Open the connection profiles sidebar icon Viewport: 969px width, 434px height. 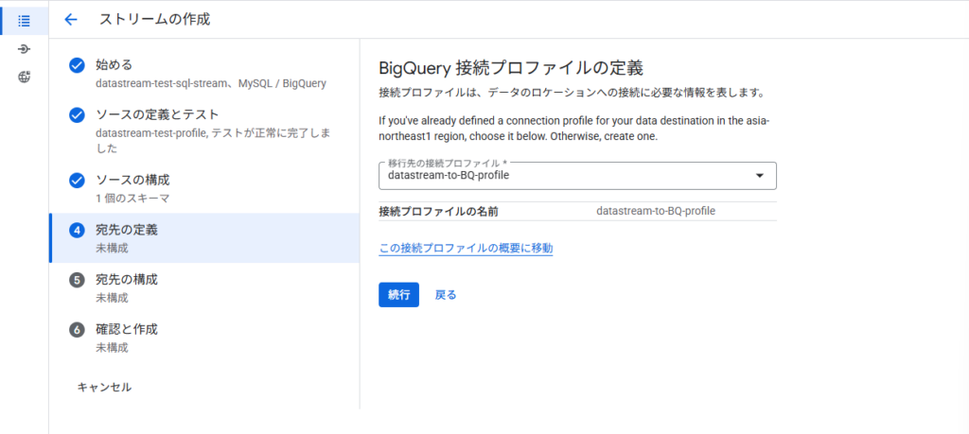(24, 49)
